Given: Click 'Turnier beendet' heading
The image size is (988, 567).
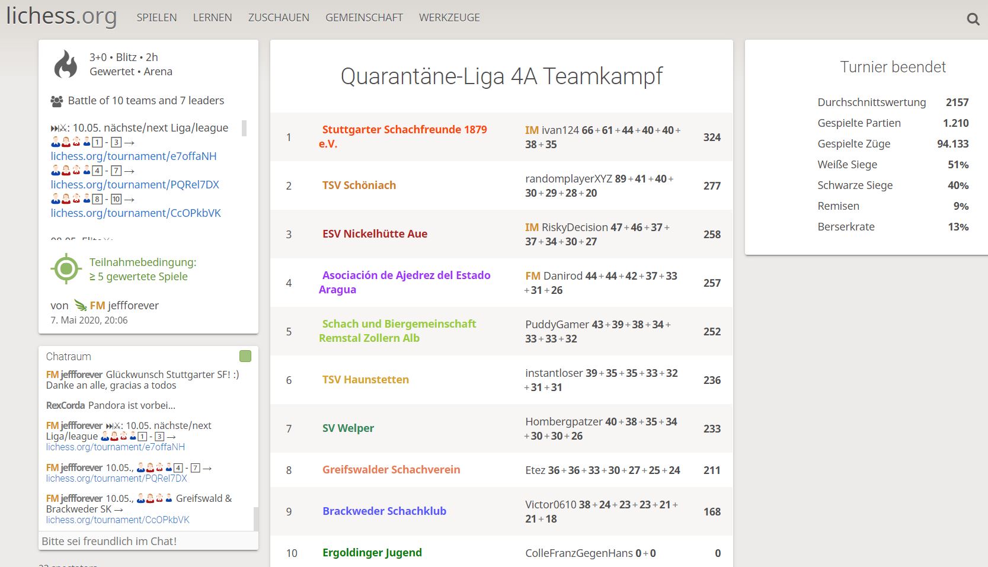Looking at the screenshot, I should click(893, 67).
